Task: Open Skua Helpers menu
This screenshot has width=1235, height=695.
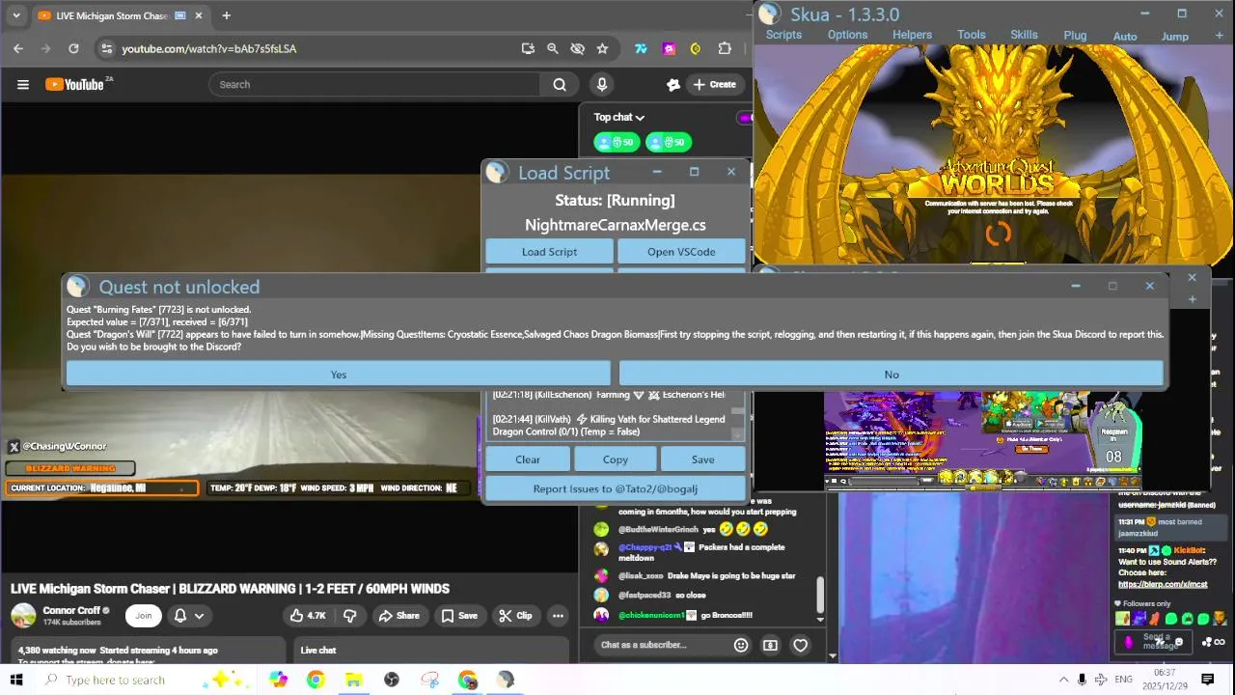Action: click(x=912, y=35)
